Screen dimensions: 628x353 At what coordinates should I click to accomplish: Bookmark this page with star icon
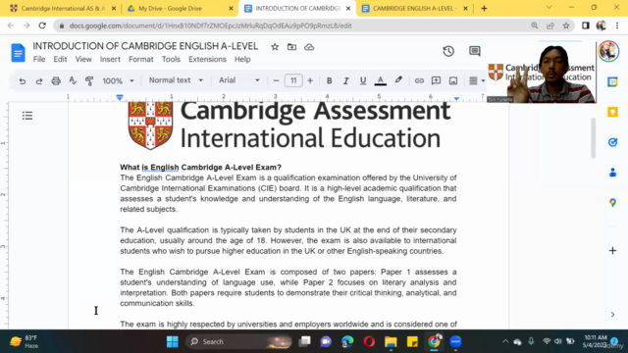pos(566,25)
